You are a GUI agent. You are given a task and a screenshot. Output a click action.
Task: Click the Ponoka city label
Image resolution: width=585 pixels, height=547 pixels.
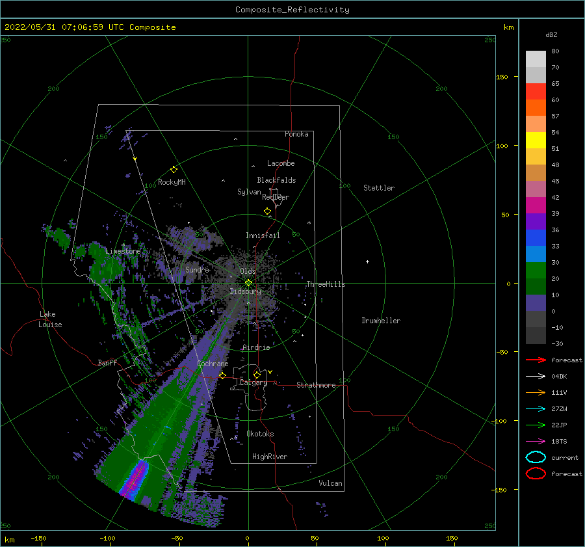pos(296,134)
